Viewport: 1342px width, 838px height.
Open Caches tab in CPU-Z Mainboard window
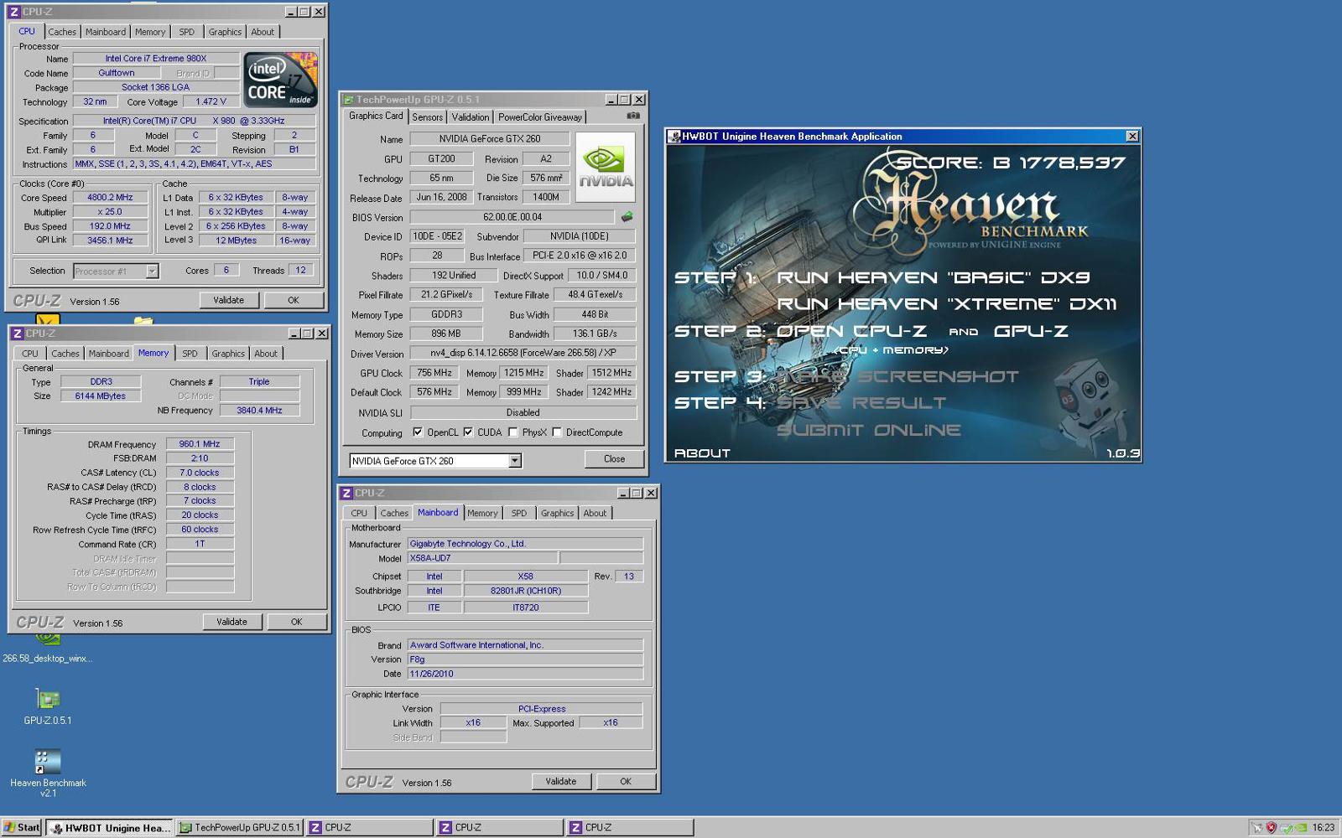393,513
